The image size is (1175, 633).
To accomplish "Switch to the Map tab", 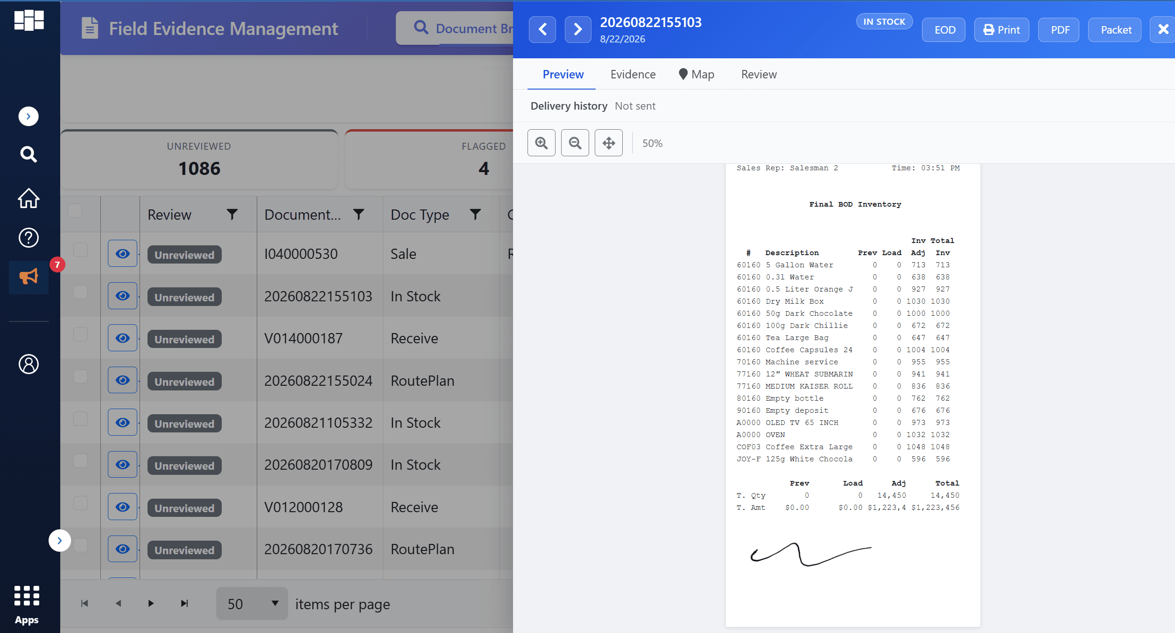I will 696,75.
